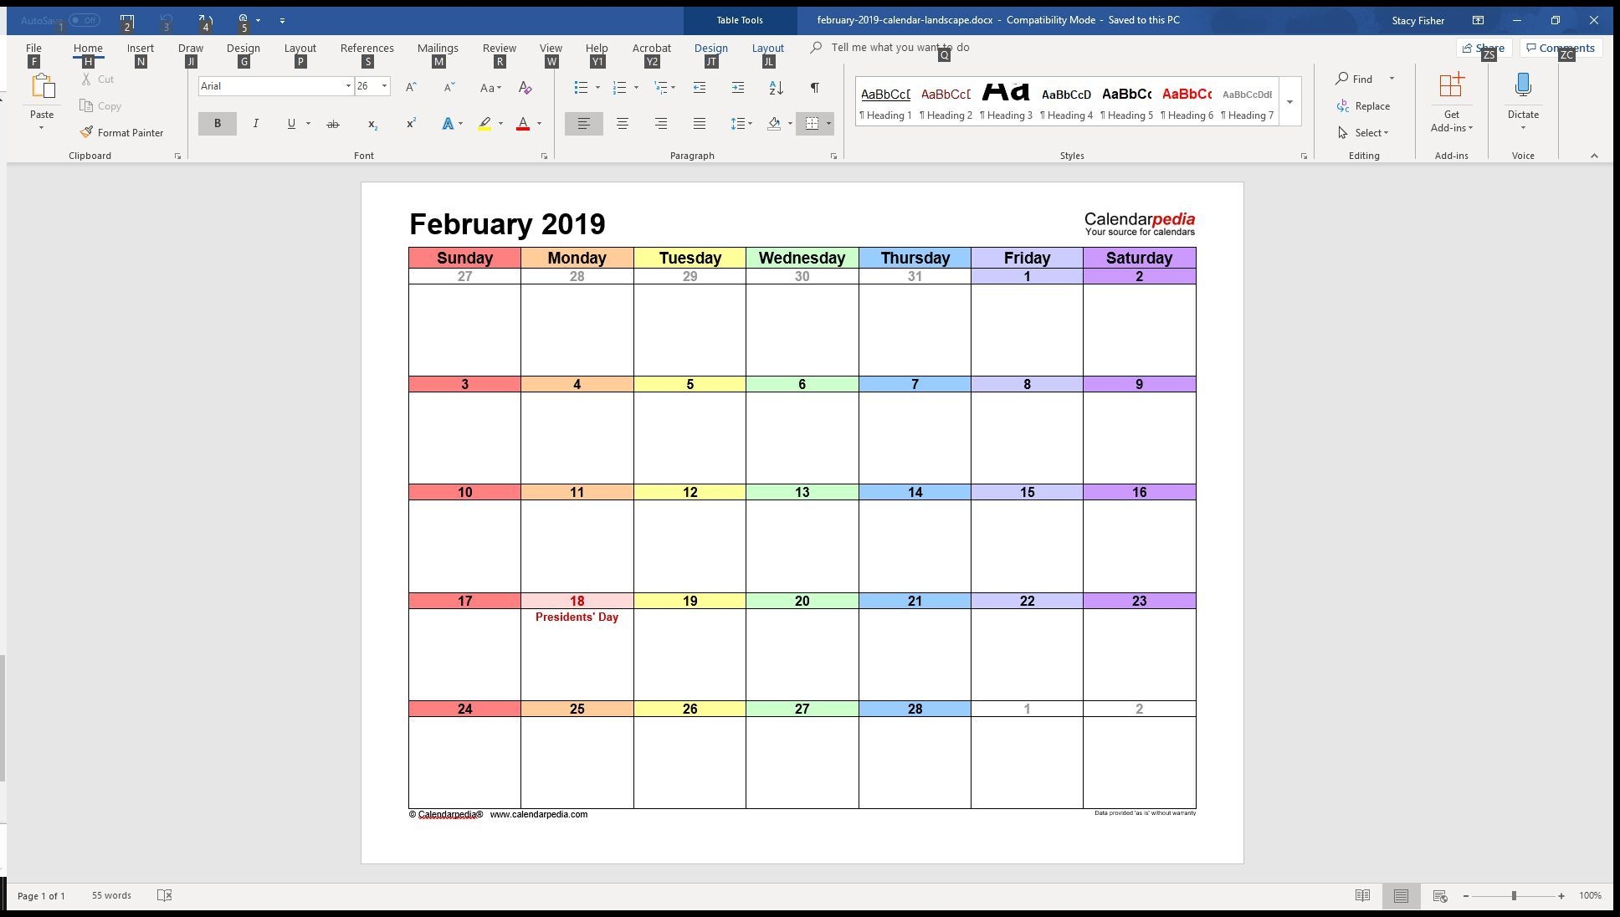Image resolution: width=1620 pixels, height=917 pixels.
Task: Select the Insert ribbon tab
Action: 139,48
